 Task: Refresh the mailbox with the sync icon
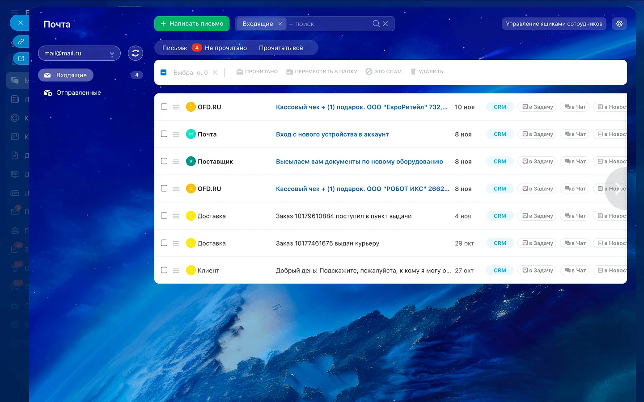tap(136, 53)
